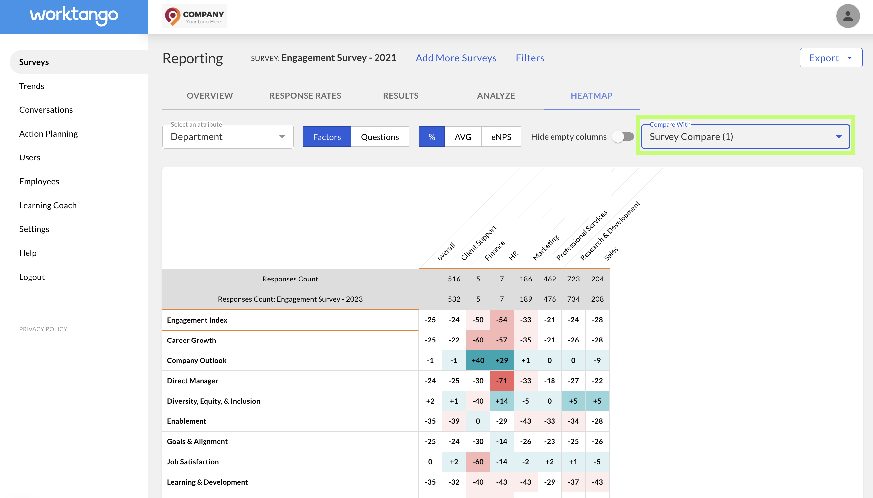Click the +40 Company Outlook Finance cell
Image resolution: width=873 pixels, height=498 pixels.
pyautogui.click(x=478, y=360)
